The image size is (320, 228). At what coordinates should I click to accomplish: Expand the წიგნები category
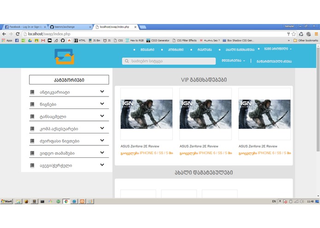coord(69,104)
